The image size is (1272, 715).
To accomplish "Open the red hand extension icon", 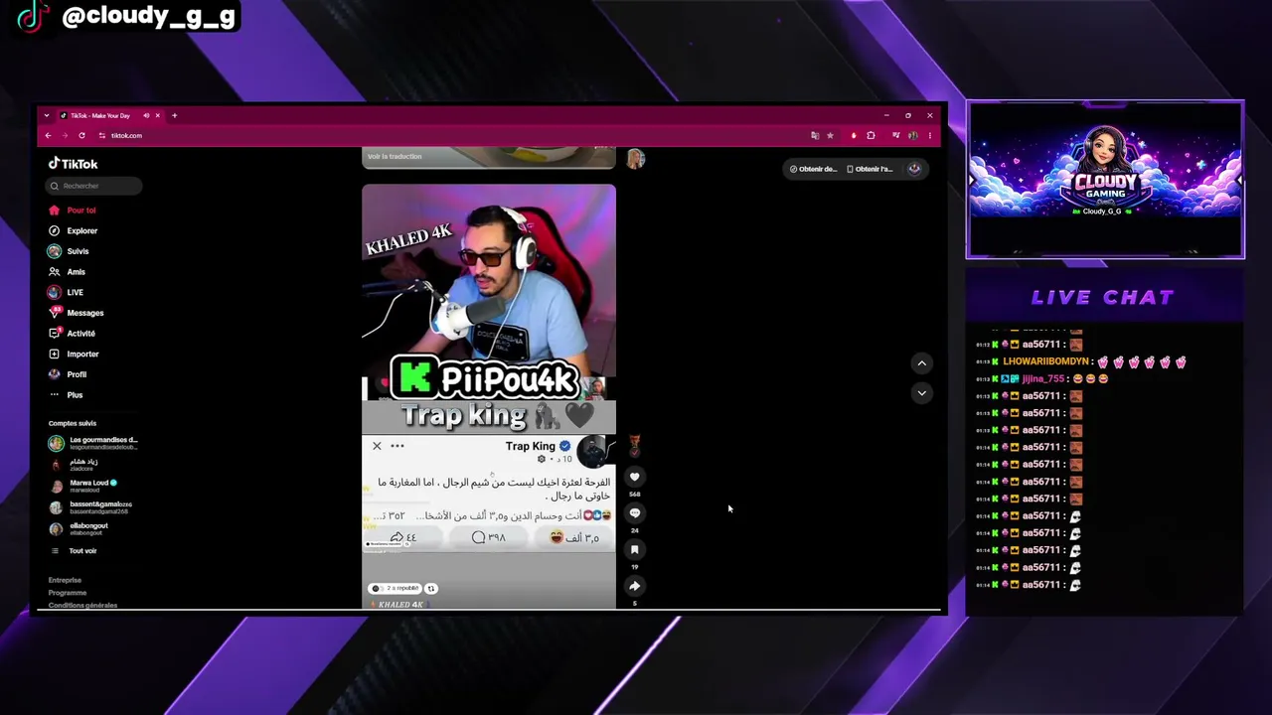I will [x=854, y=136].
